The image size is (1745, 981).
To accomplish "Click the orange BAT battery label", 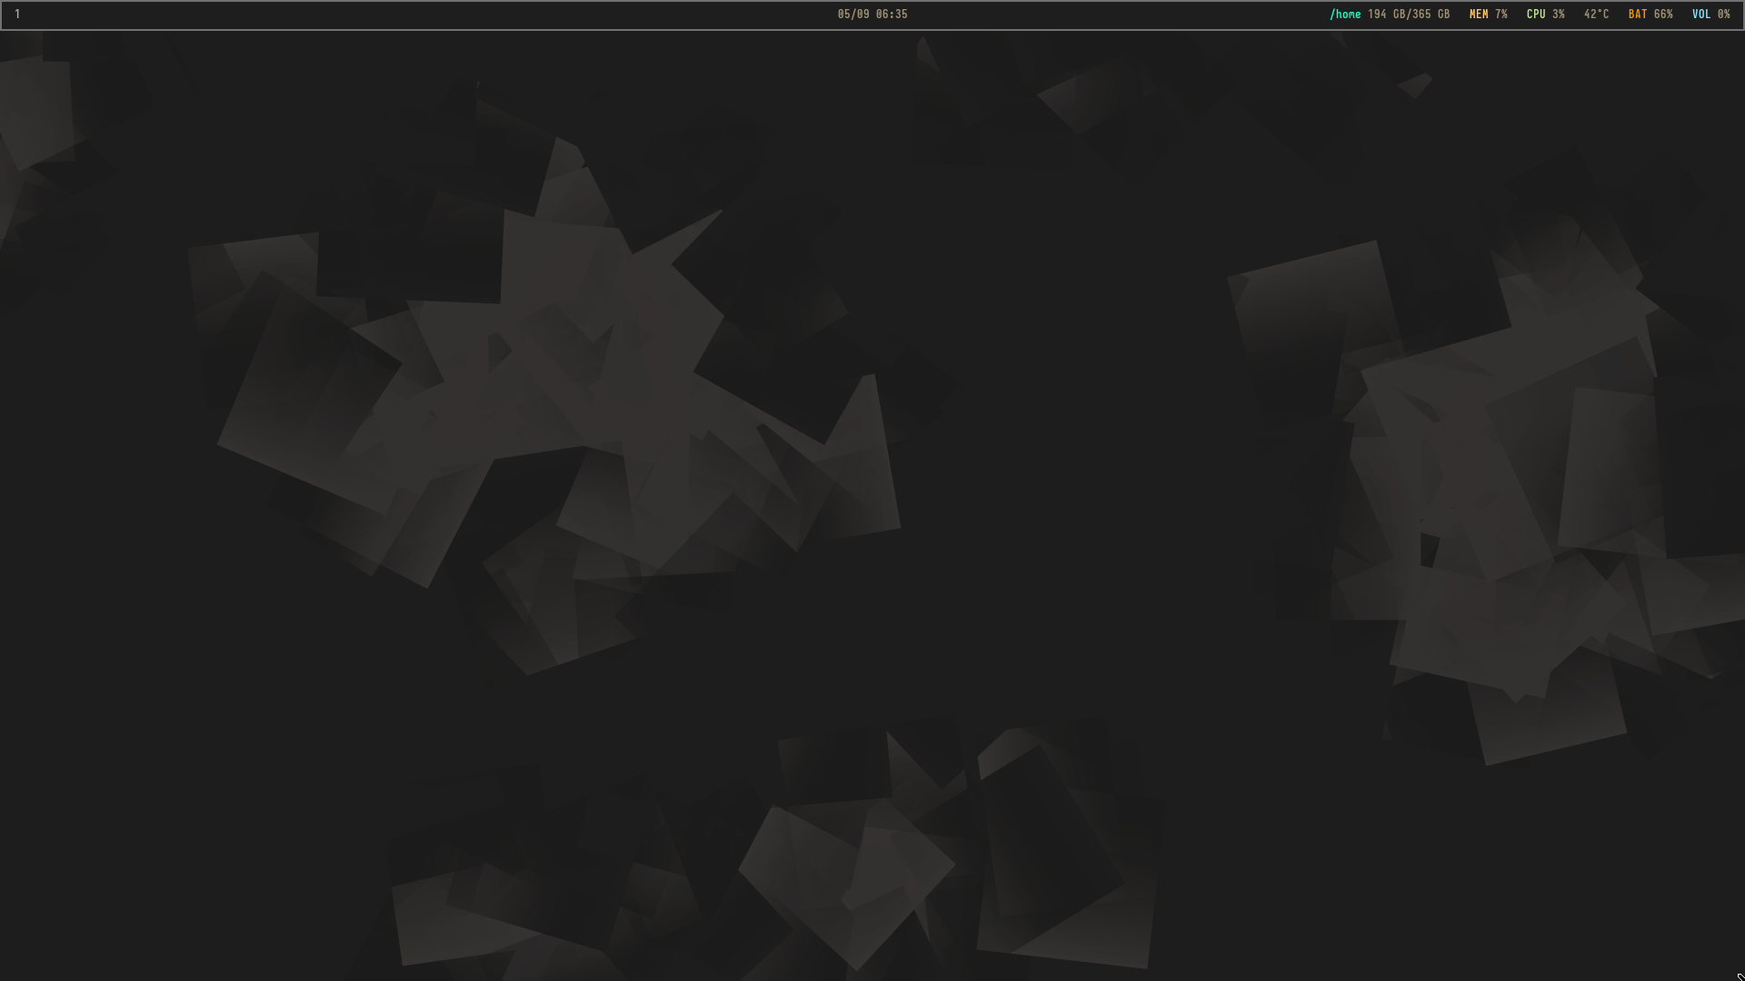I will point(1638,15).
